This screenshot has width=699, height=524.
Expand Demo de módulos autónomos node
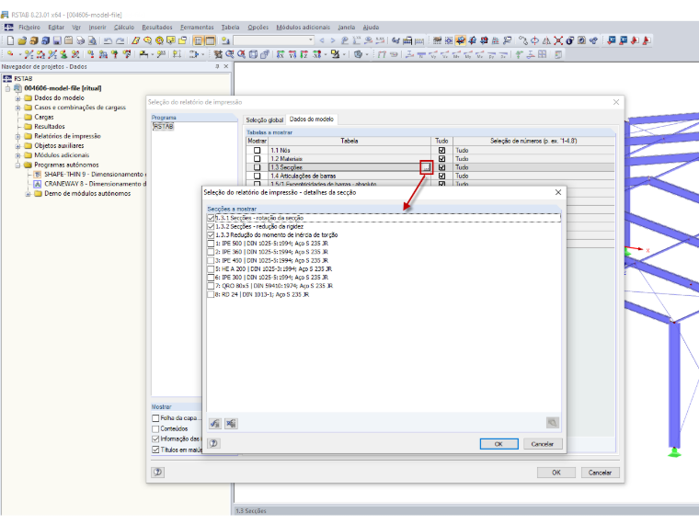pyautogui.click(x=28, y=194)
